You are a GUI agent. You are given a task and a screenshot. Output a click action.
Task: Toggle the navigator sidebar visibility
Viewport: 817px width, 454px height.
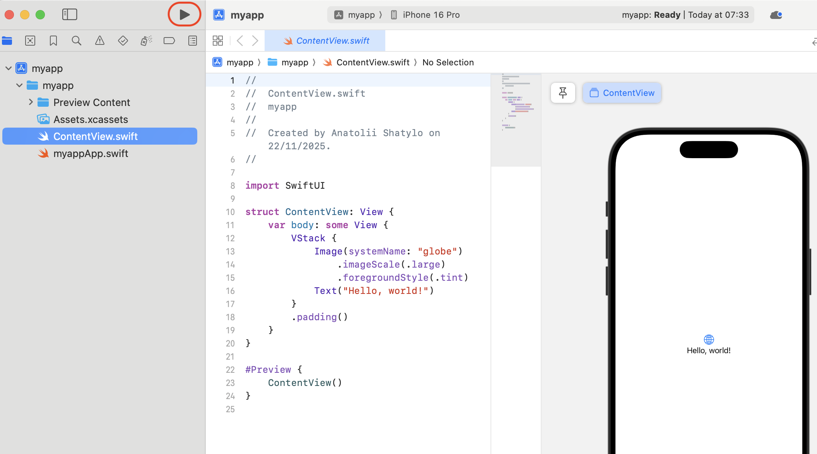click(x=70, y=15)
